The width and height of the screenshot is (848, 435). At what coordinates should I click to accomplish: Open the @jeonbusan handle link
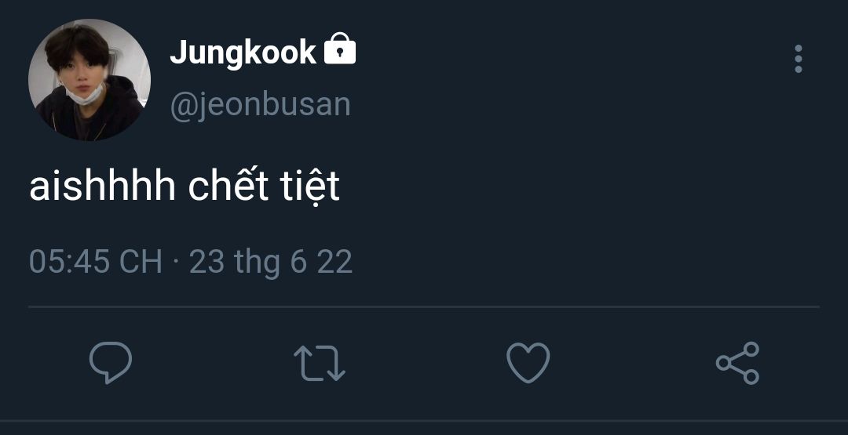[x=260, y=105]
